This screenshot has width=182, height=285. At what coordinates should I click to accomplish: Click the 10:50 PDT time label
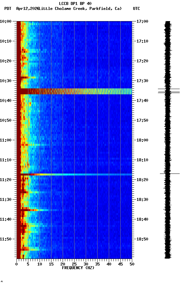pos(6,120)
